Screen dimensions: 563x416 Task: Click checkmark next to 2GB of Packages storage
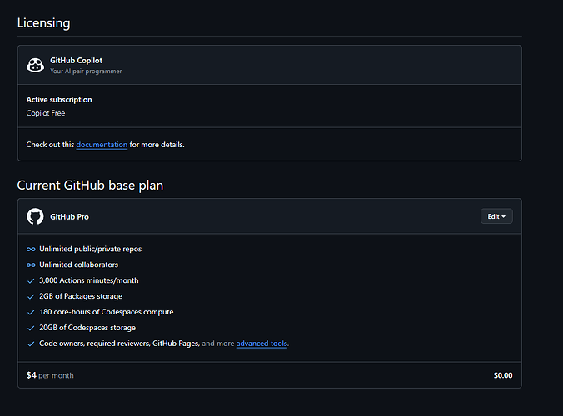[31, 296]
